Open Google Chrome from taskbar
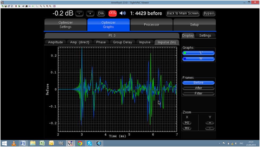The width and height of the screenshot is (260, 147). coord(80,143)
